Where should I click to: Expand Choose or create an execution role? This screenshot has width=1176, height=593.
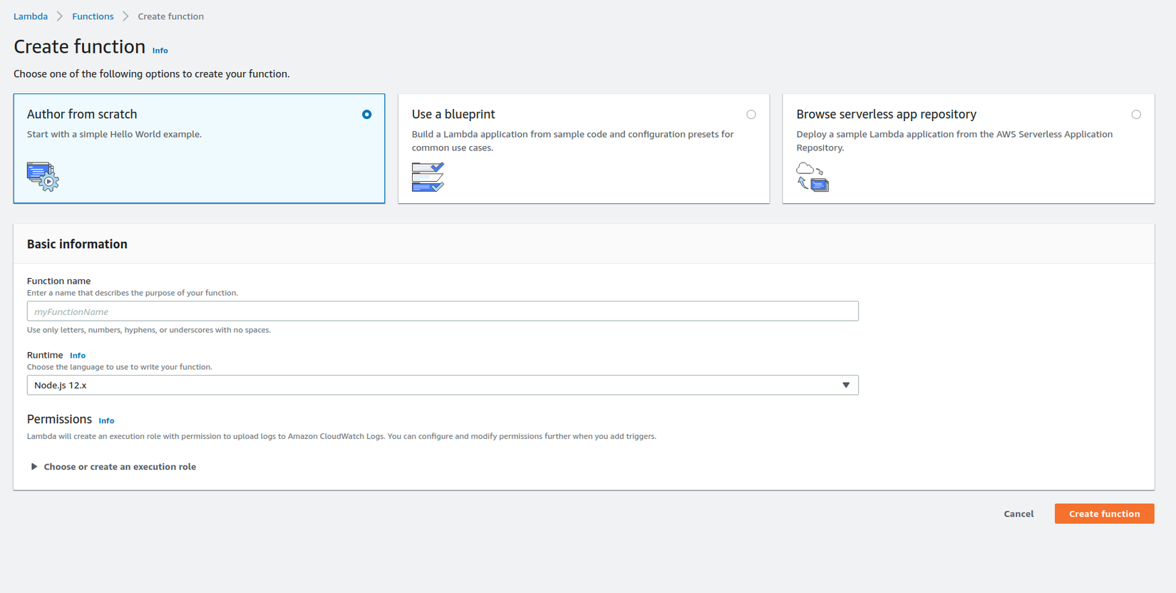tap(120, 467)
